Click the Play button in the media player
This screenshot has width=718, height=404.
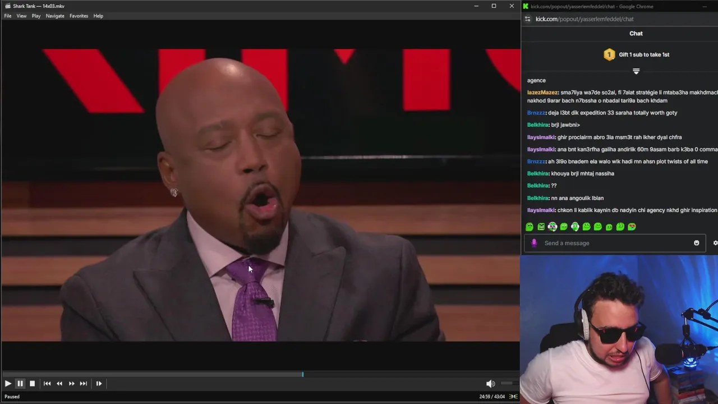click(x=8, y=384)
